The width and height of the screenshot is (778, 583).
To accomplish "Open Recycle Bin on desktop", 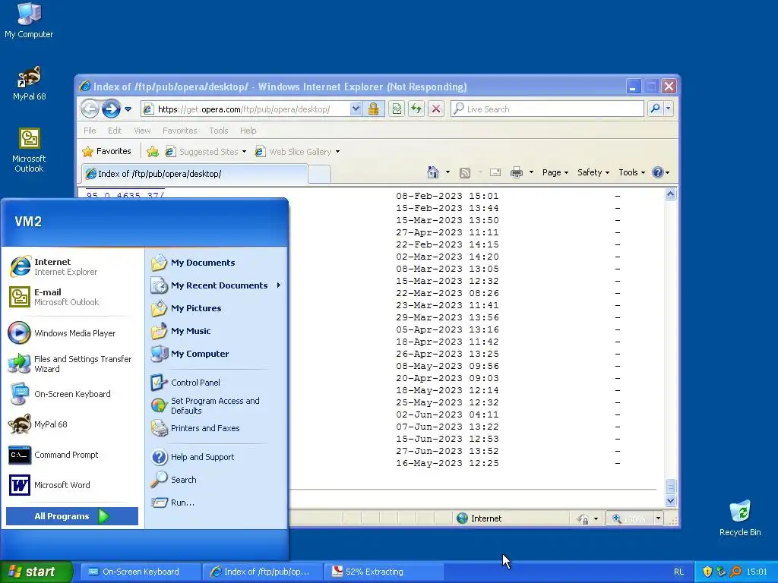I will (740, 518).
